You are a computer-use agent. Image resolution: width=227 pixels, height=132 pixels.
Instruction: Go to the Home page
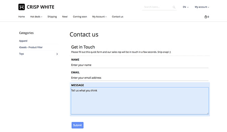22,17
